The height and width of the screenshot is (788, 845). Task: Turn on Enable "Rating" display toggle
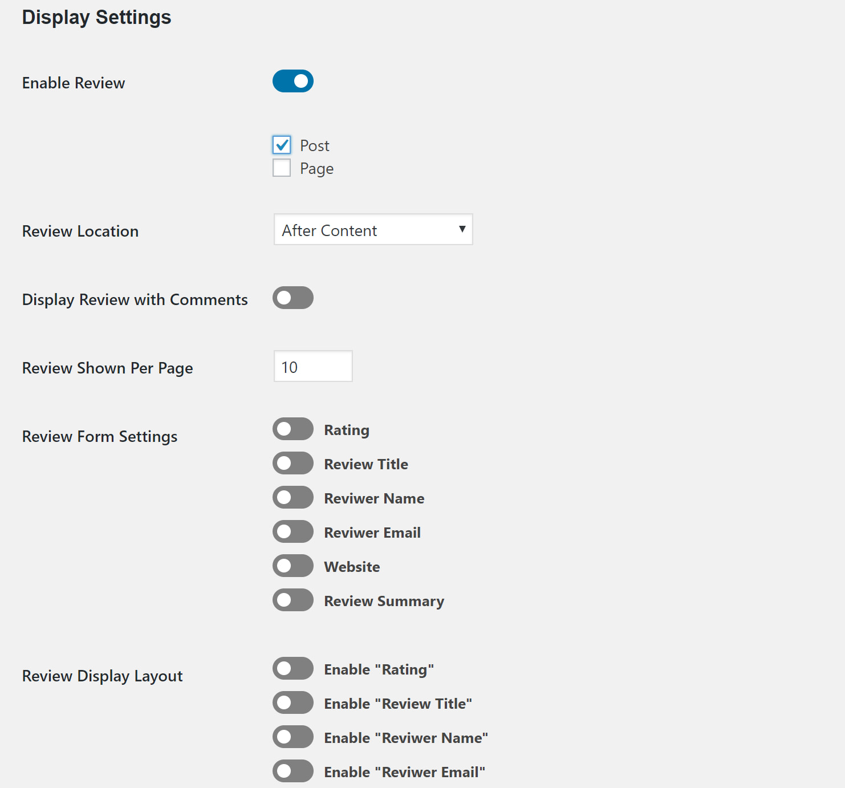(292, 668)
